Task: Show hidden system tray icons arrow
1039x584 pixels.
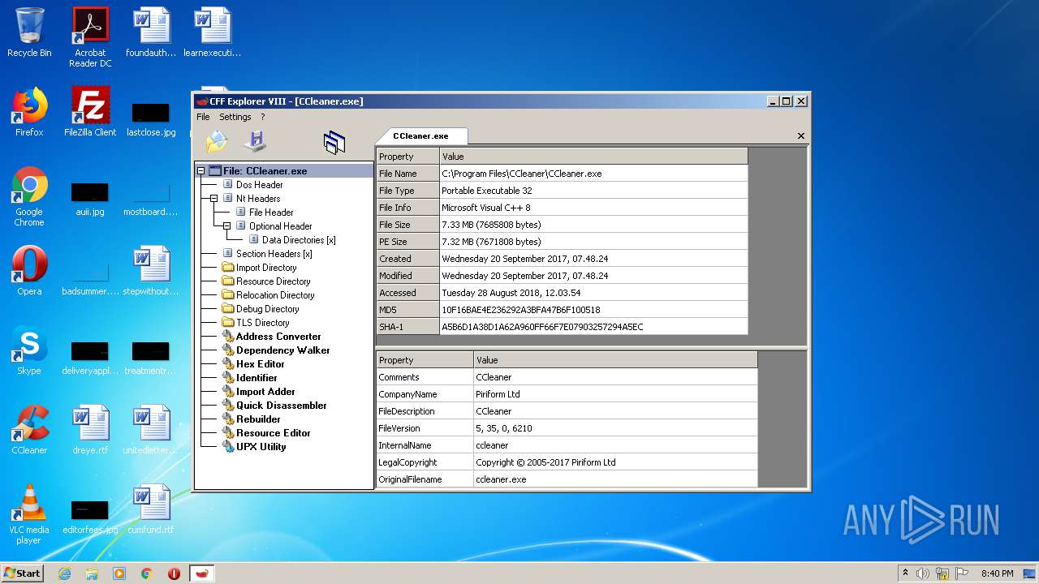Action: [x=905, y=573]
